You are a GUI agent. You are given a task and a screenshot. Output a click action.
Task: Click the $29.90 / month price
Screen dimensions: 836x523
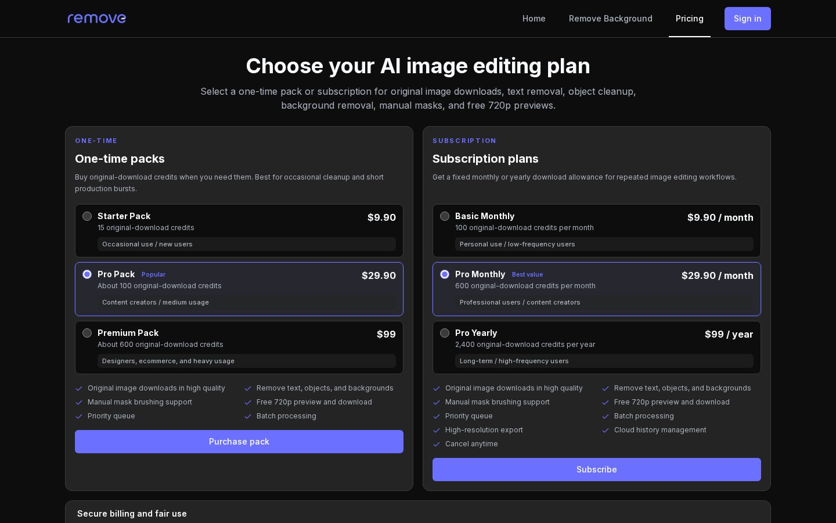pyautogui.click(x=718, y=275)
